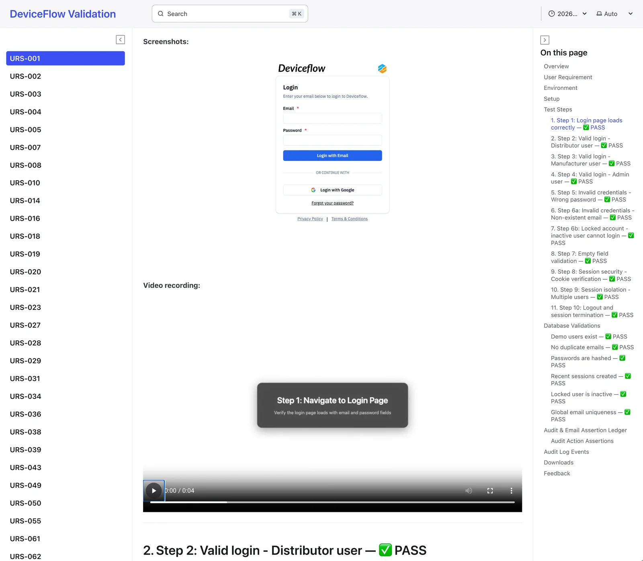
Task: Jump to Feedback section
Action: click(557, 473)
